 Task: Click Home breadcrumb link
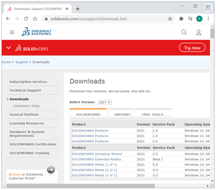6,62
